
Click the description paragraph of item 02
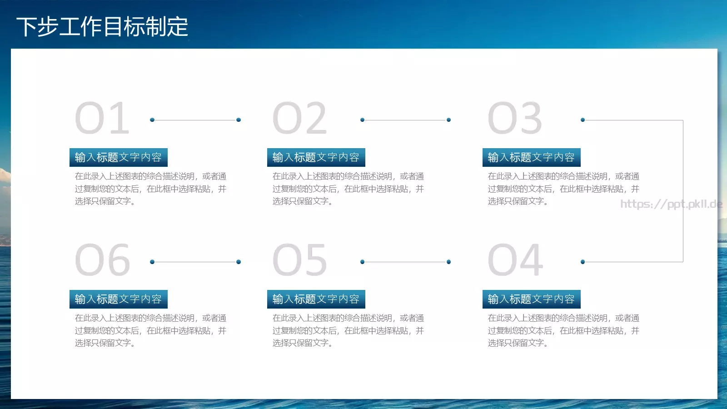349,189
